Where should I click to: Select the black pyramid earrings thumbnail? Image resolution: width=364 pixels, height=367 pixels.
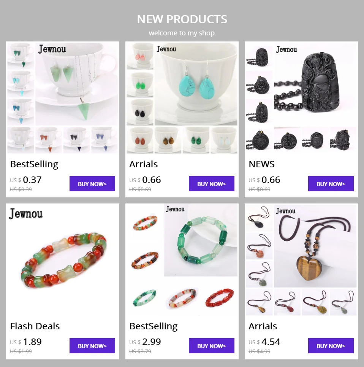pyautogui.click(x=77, y=140)
